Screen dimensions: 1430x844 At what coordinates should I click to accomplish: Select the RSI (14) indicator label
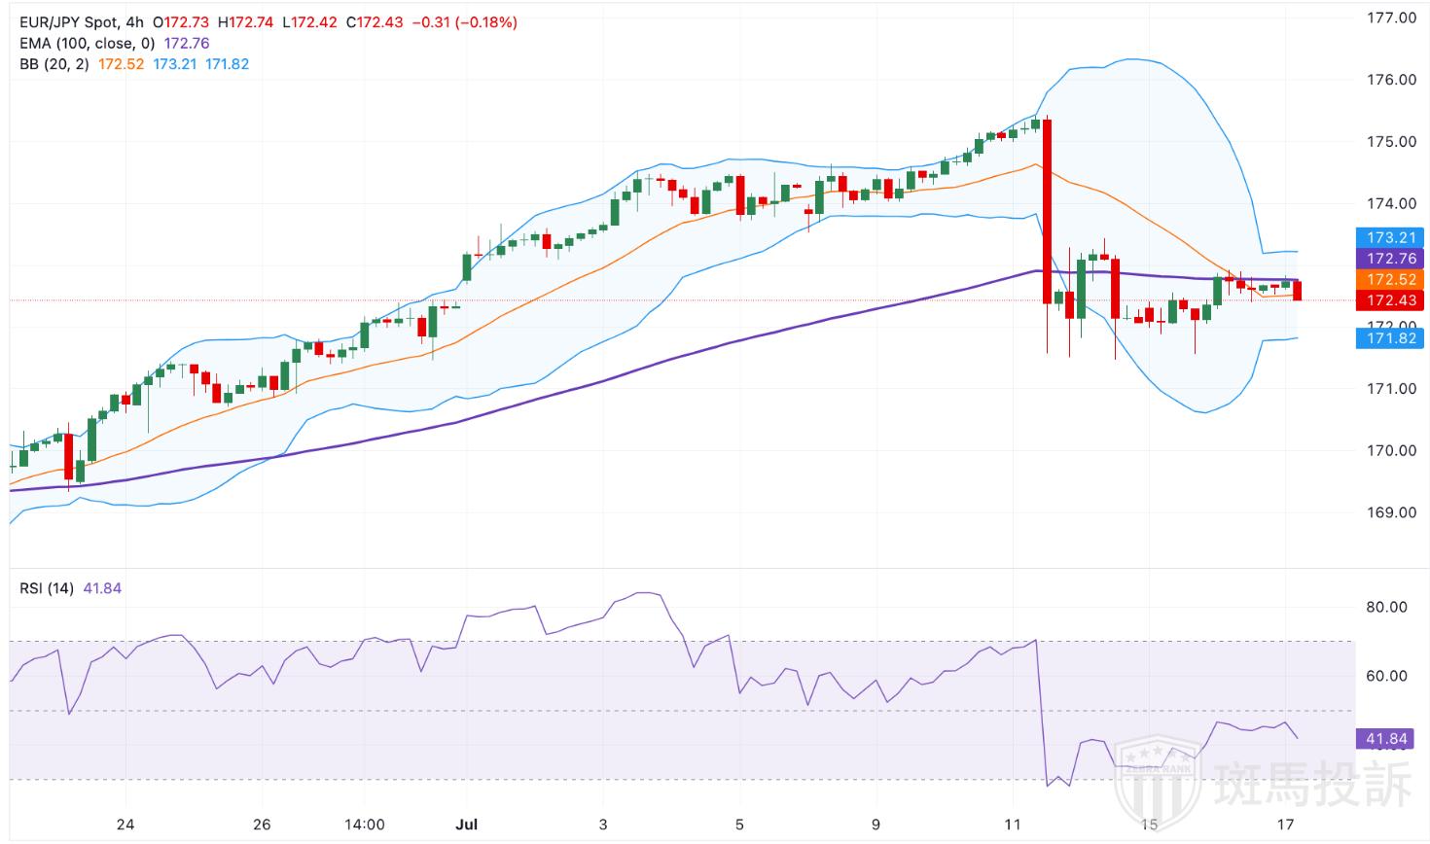47,588
